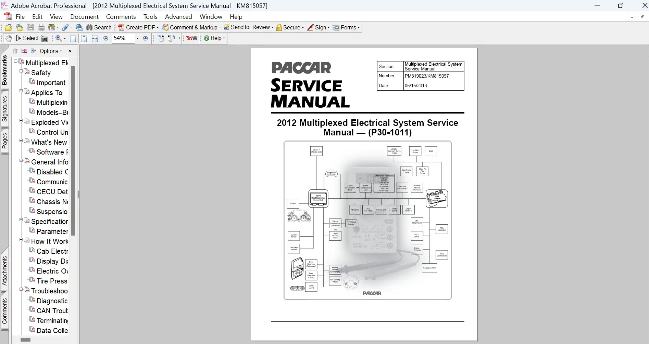Rotate page counterclockwise icon

[x=171, y=38]
